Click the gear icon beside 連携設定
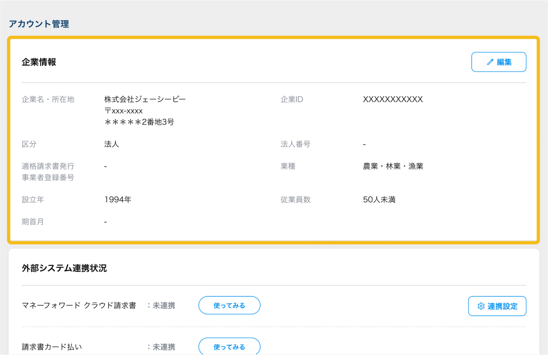This screenshot has height=355, width=548. click(x=481, y=306)
